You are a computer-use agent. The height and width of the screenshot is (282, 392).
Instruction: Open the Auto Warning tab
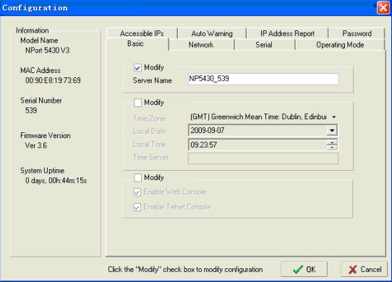212,33
